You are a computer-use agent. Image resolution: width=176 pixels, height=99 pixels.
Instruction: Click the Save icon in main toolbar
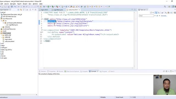pos(2,7)
